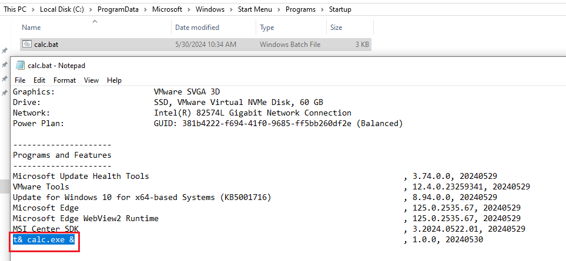
Task: Click the Windows Batch File type cell
Action: 290,45
